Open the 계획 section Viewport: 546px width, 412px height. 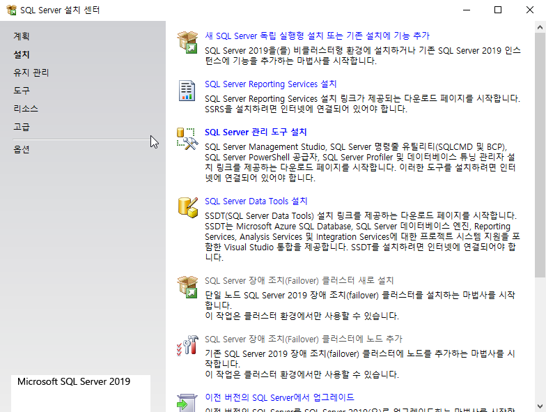click(x=22, y=36)
